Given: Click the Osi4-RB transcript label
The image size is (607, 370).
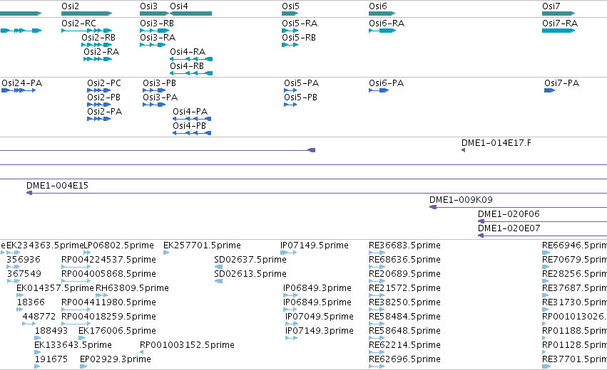Looking at the screenshot, I should coord(187,66).
